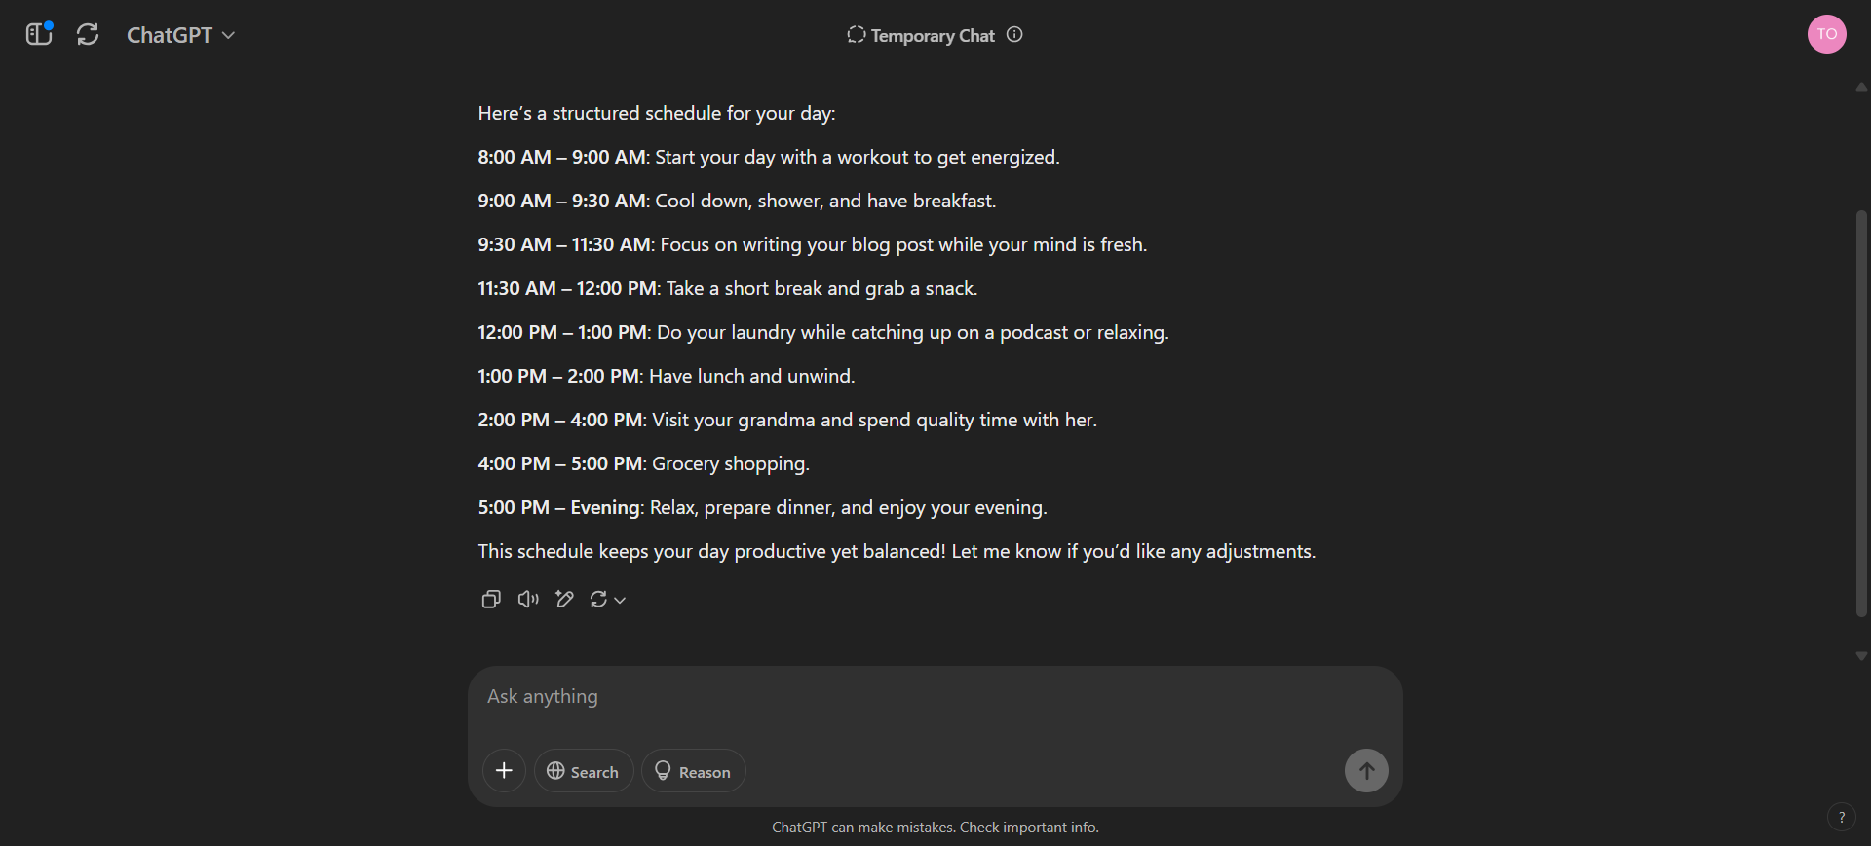Image resolution: width=1871 pixels, height=846 pixels.
Task: Click the new temporary chat refresh icon
Action: (x=88, y=35)
